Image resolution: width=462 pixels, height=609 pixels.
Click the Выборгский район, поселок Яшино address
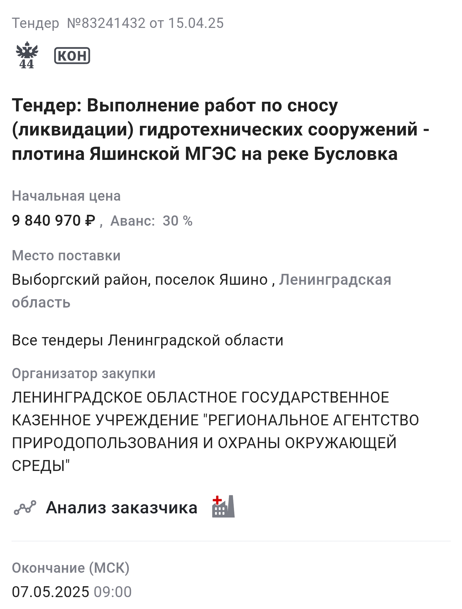pos(140,280)
